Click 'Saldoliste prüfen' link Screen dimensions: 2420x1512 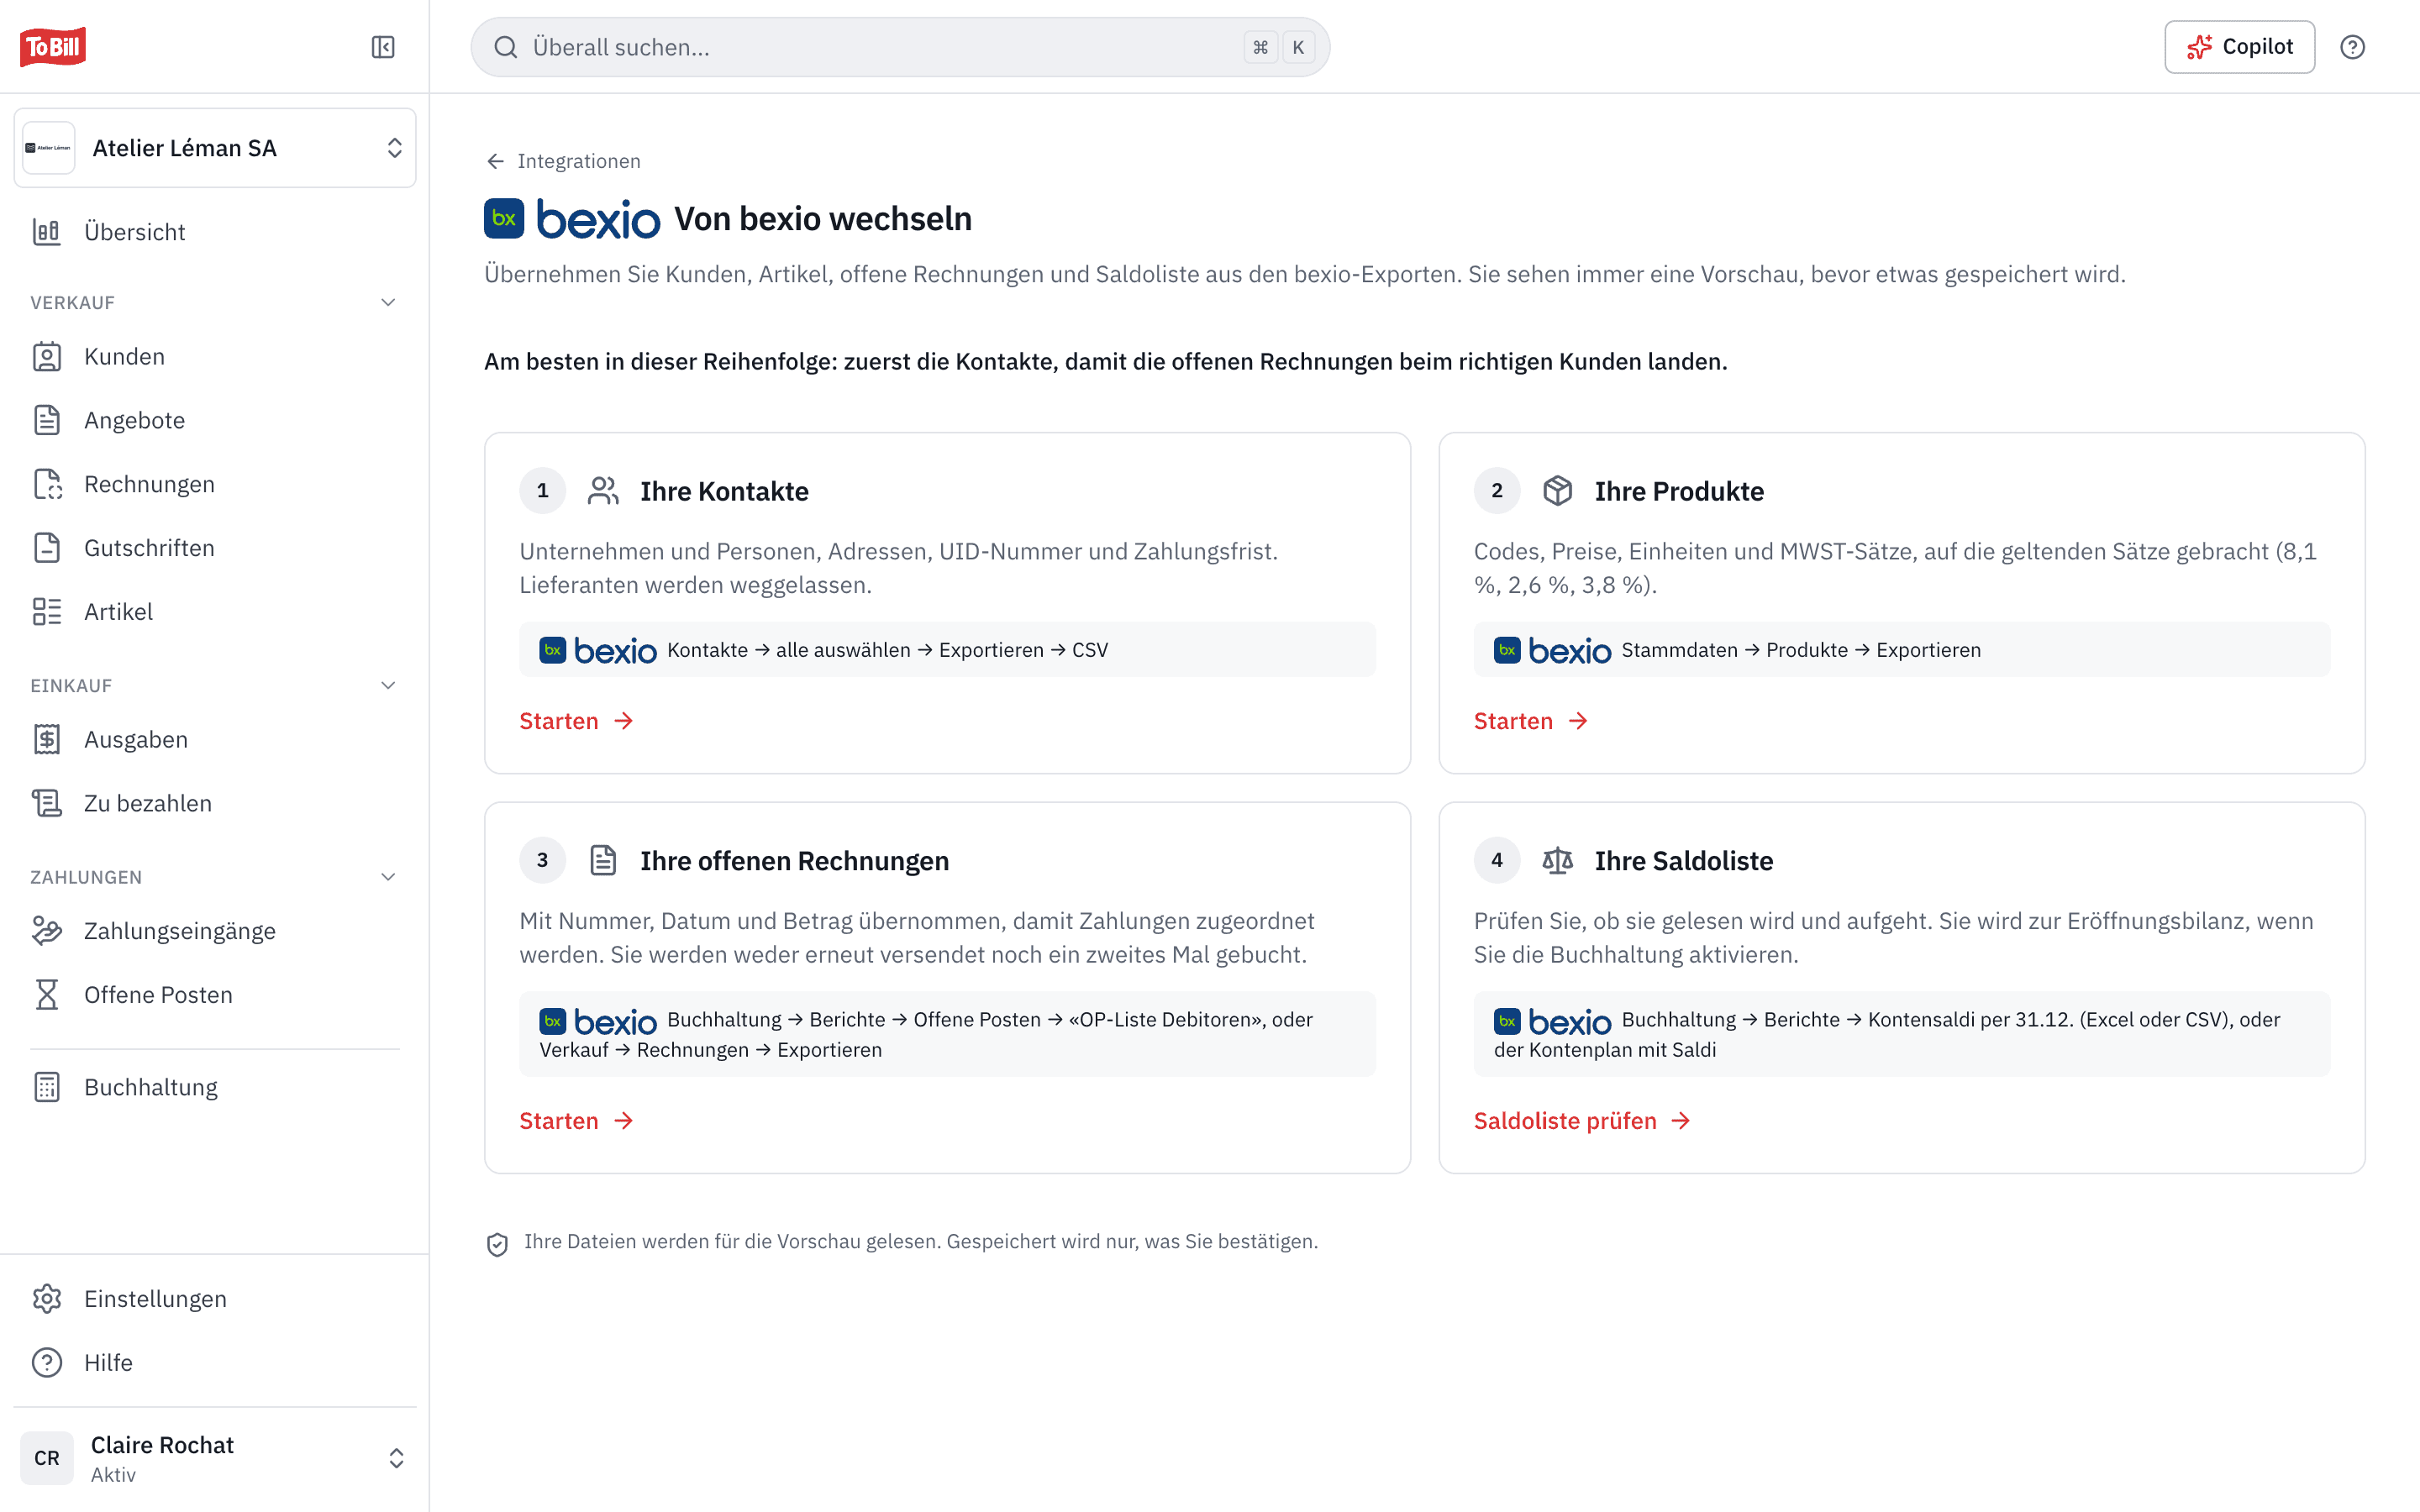1582,1121
